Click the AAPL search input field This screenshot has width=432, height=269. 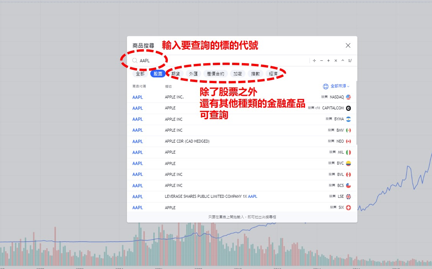220,60
